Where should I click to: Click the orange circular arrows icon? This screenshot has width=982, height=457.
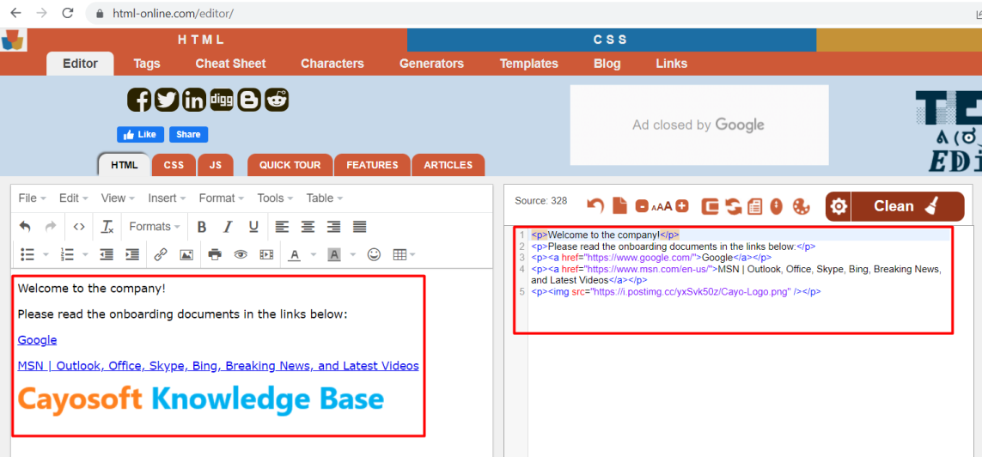pyautogui.click(x=734, y=206)
